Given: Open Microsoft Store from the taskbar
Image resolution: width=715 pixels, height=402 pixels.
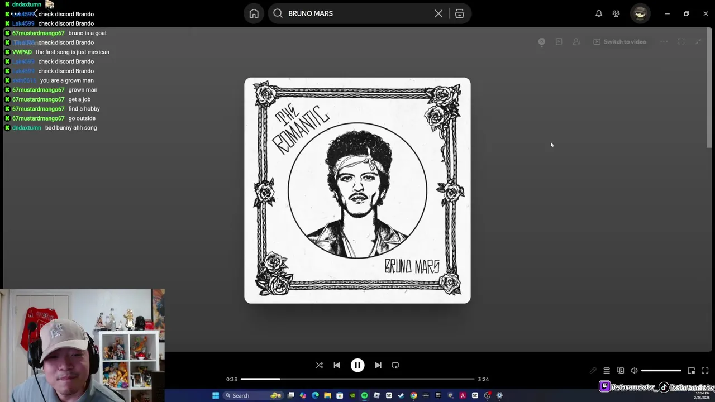Looking at the screenshot, I should click(340, 395).
